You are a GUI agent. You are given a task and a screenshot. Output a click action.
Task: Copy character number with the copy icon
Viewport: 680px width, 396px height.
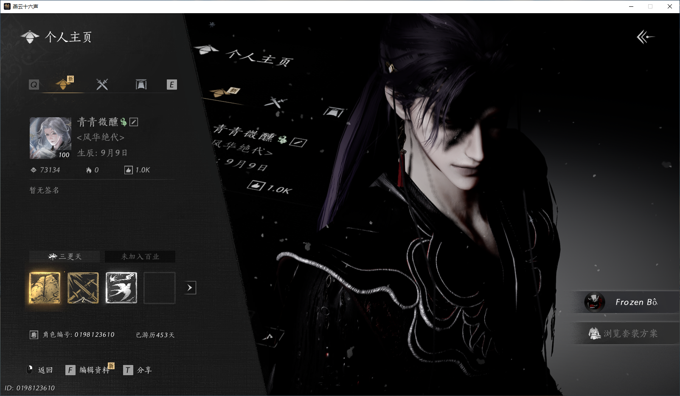pos(34,335)
